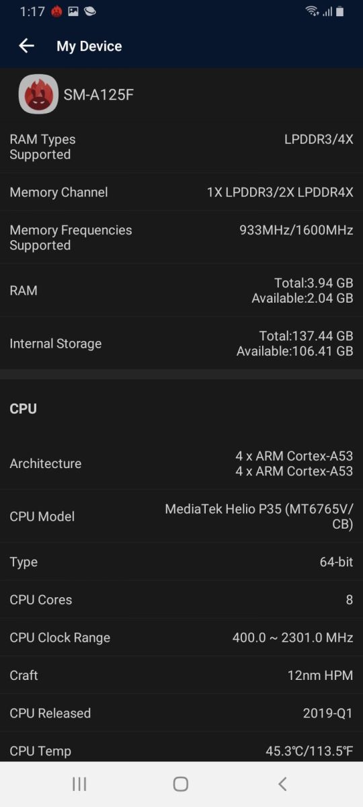
Task: Tap the CPU section heading
Action: click(24, 409)
